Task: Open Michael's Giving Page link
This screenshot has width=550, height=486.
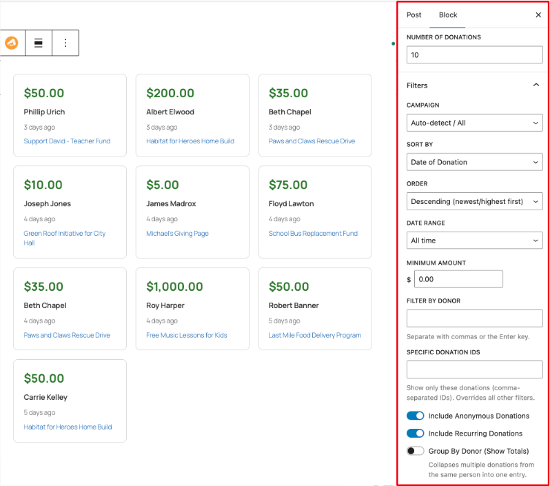Action: [x=177, y=234]
